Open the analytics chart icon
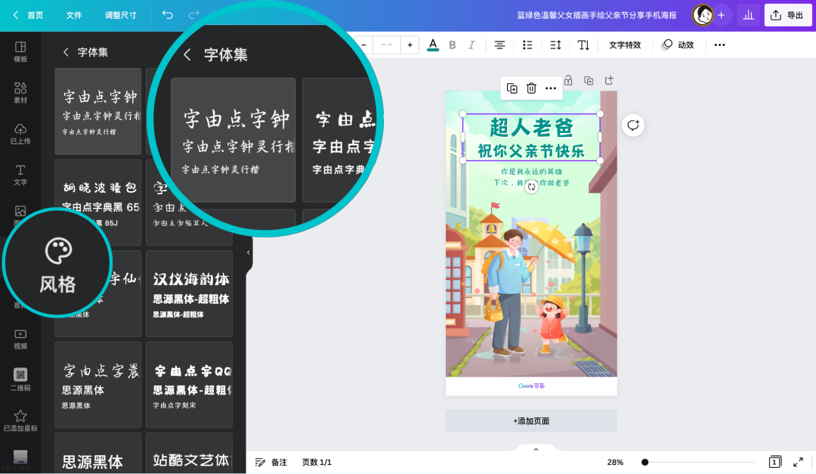 [748, 15]
